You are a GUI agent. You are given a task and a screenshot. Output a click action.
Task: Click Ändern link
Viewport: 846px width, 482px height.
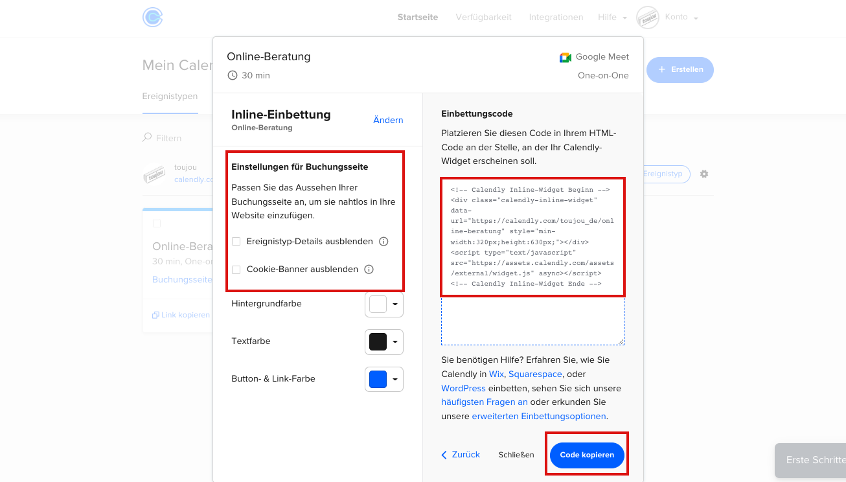click(388, 120)
